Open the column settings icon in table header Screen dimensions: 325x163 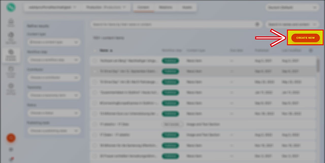tap(311, 51)
